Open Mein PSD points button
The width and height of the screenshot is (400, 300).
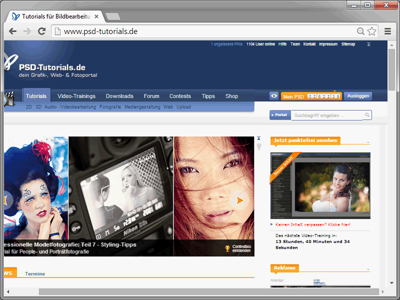[x=311, y=96]
